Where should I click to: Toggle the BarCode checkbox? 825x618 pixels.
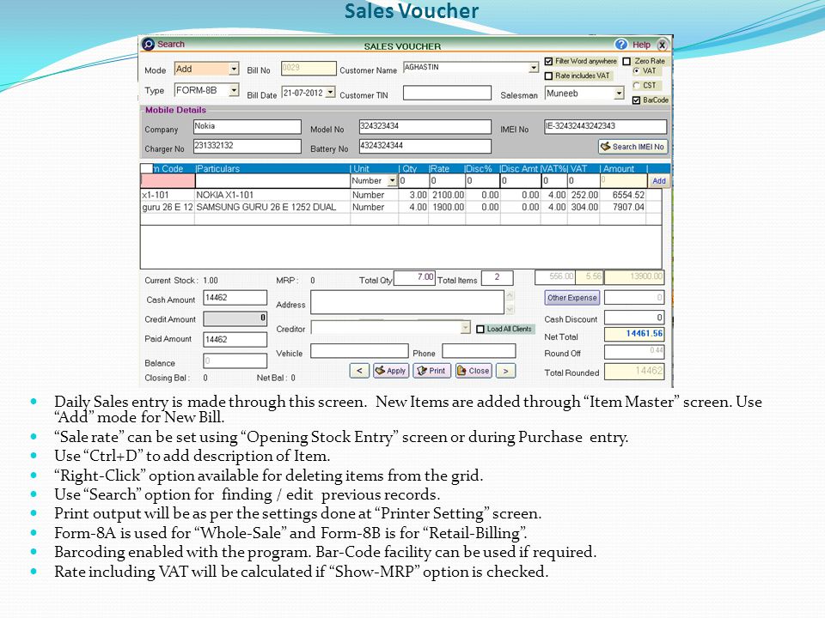(637, 100)
